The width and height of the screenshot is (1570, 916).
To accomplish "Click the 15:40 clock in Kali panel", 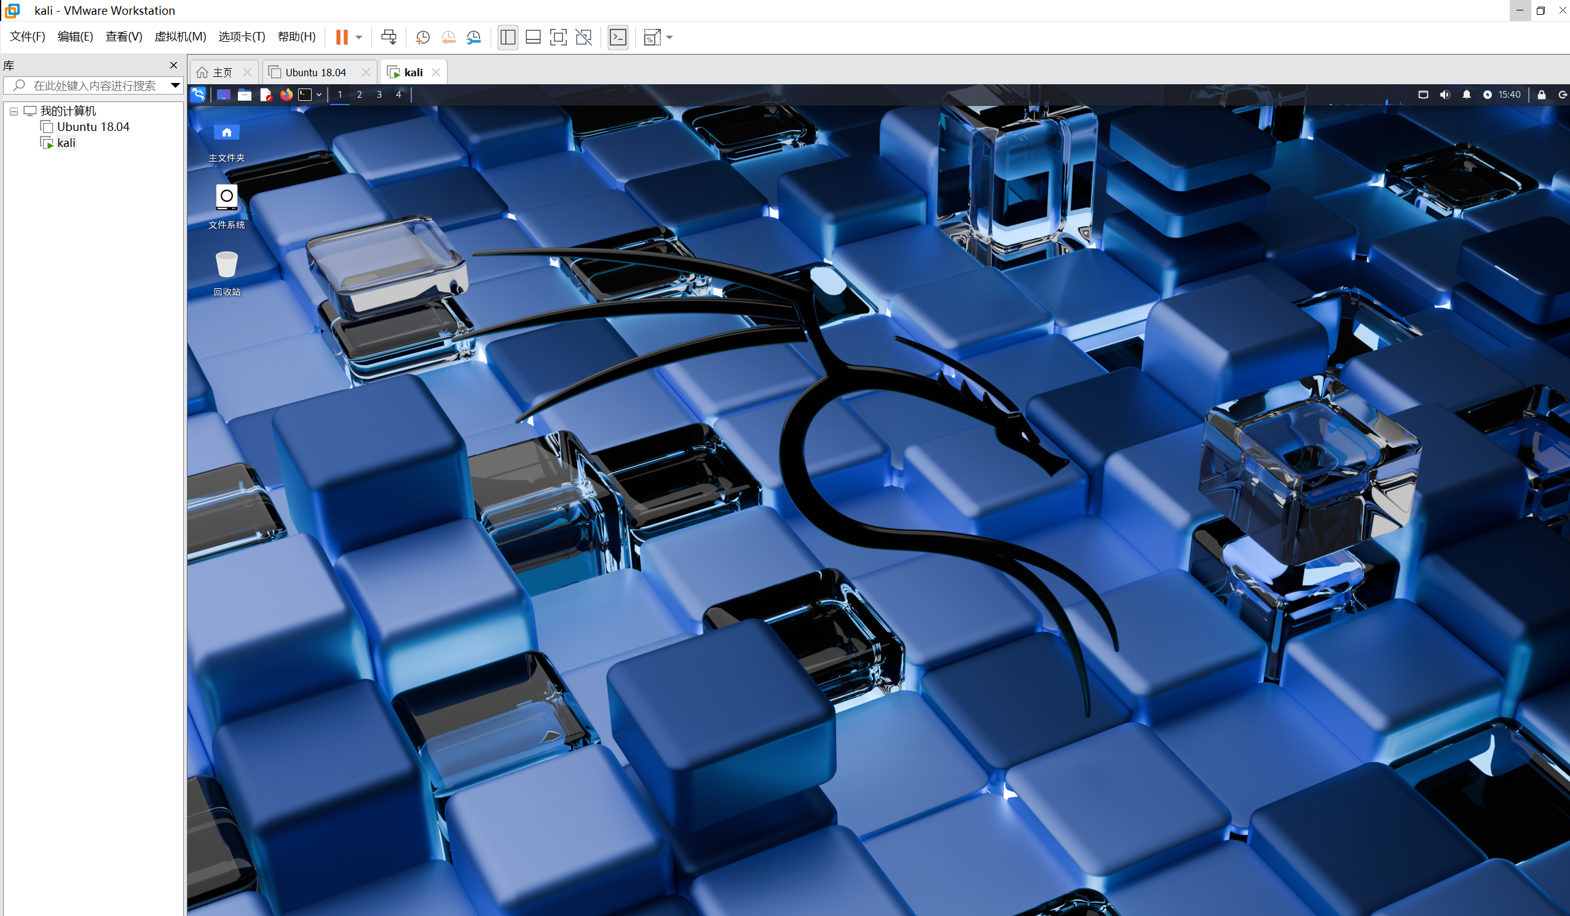I will pyautogui.click(x=1510, y=95).
